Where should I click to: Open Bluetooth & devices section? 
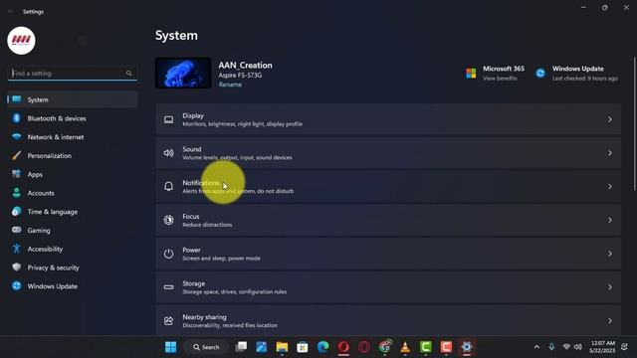pos(73,118)
